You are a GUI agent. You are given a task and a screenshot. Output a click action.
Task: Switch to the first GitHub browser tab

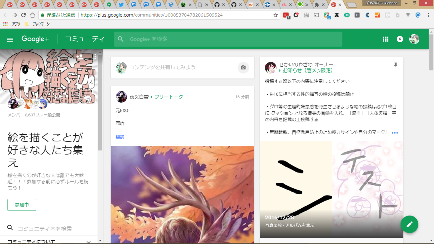point(217,5)
